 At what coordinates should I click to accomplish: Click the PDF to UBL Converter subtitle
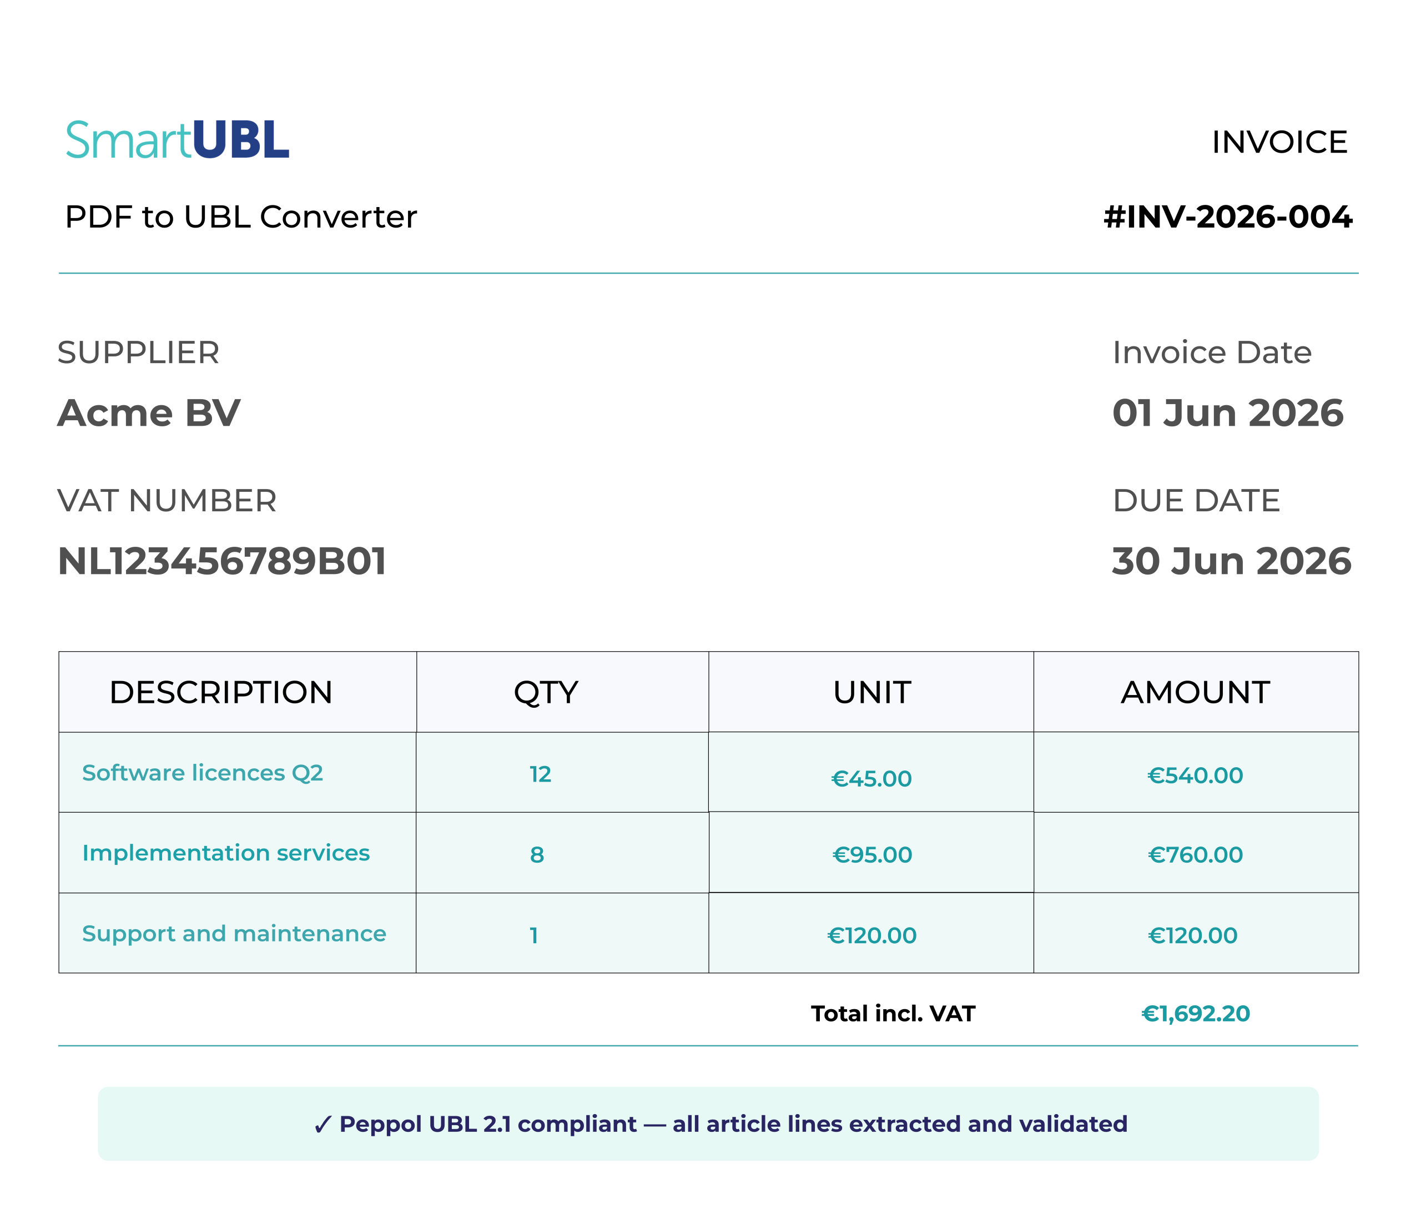(x=241, y=218)
